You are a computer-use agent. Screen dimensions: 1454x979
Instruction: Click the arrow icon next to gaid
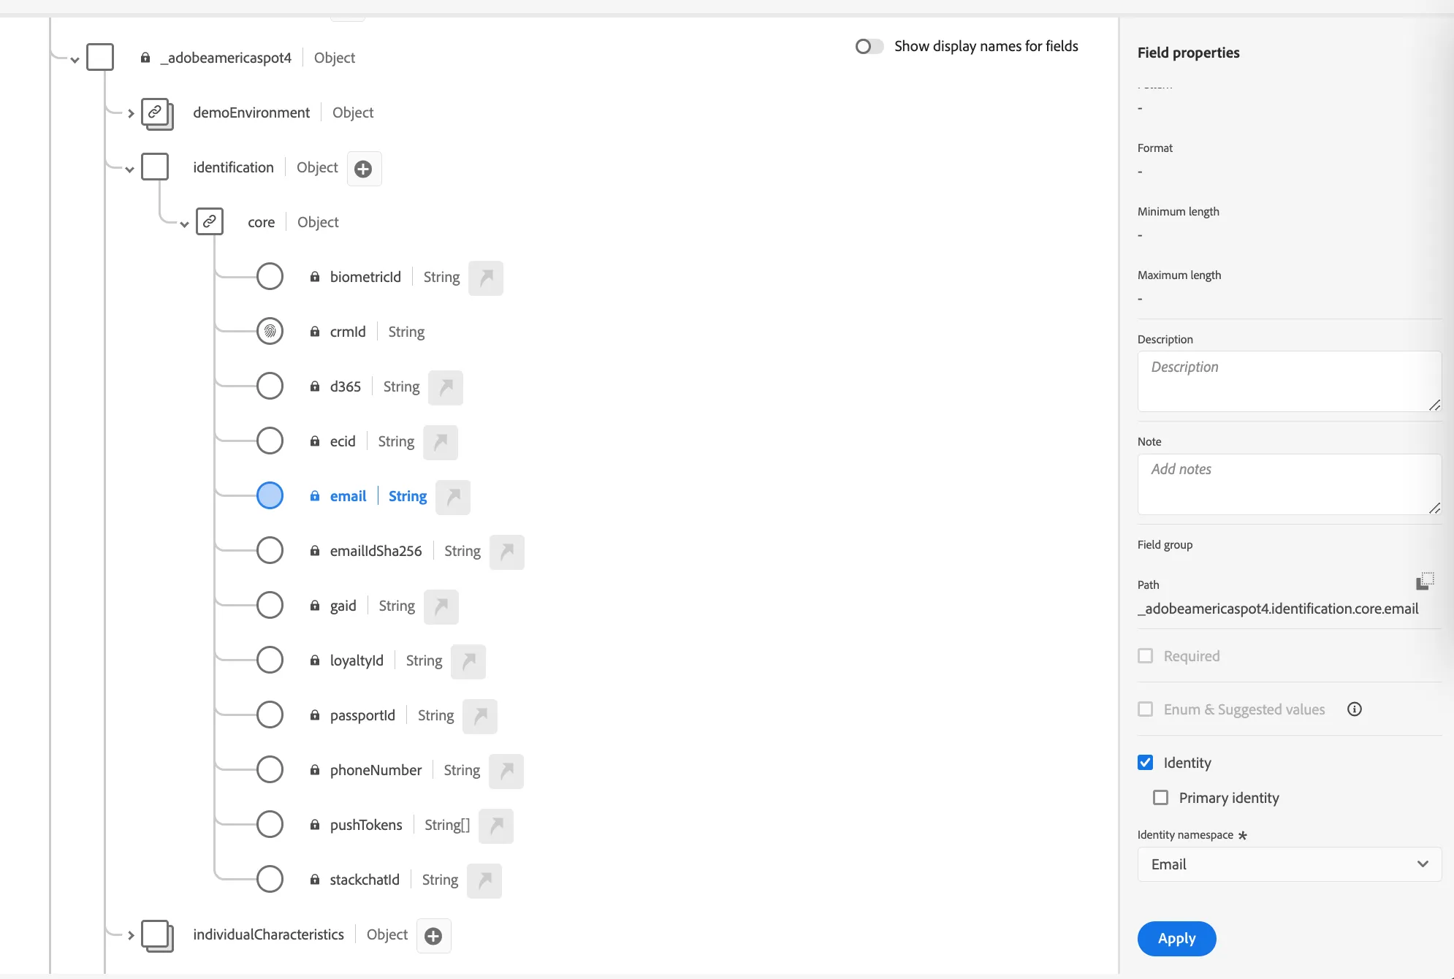coord(441,606)
